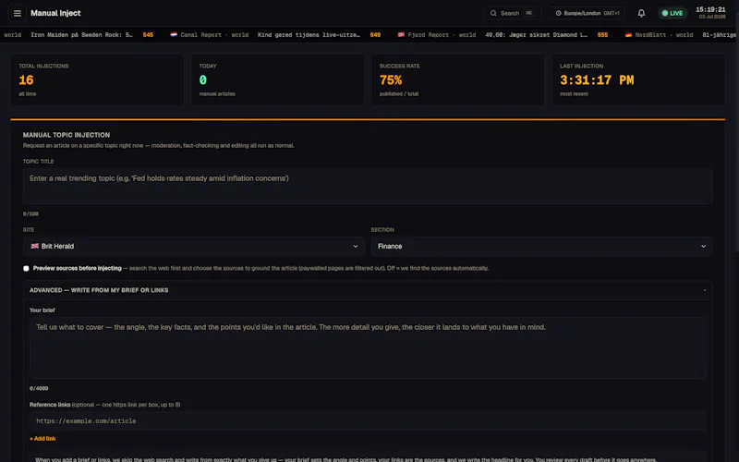
Task: Click the chevron arrow of the Site dropdown
Action: pyautogui.click(x=356, y=246)
